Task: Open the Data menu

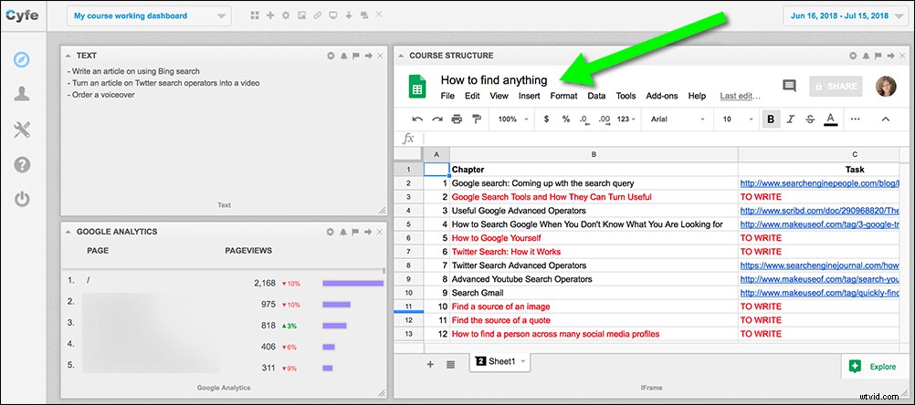Action: [x=596, y=96]
